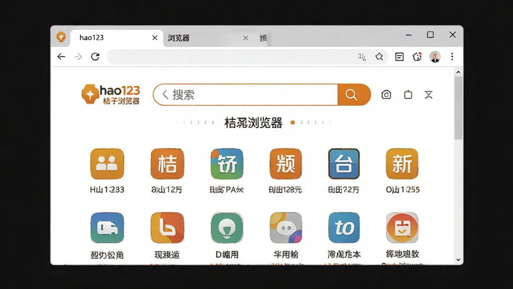513x289 pixels.
Task: Click the label under the 台 tile
Action: pyautogui.click(x=344, y=190)
